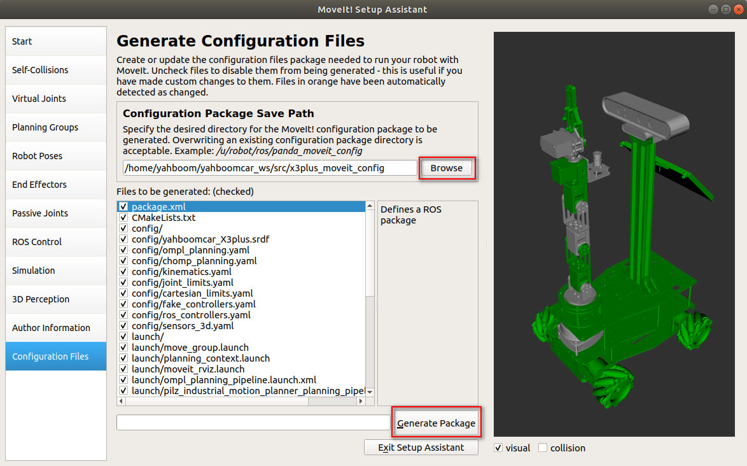Click the generation progress bar
747x466 pixels.
pos(253,423)
